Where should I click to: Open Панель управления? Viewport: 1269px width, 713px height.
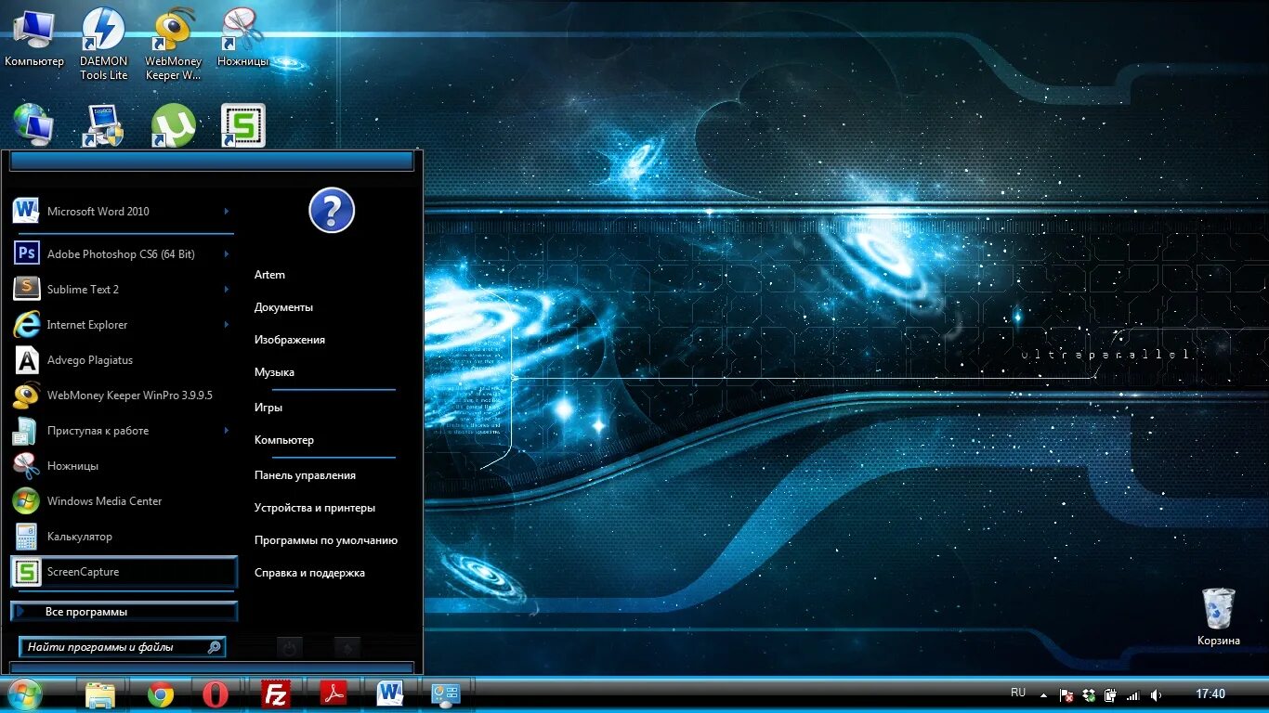(x=306, y=475)
